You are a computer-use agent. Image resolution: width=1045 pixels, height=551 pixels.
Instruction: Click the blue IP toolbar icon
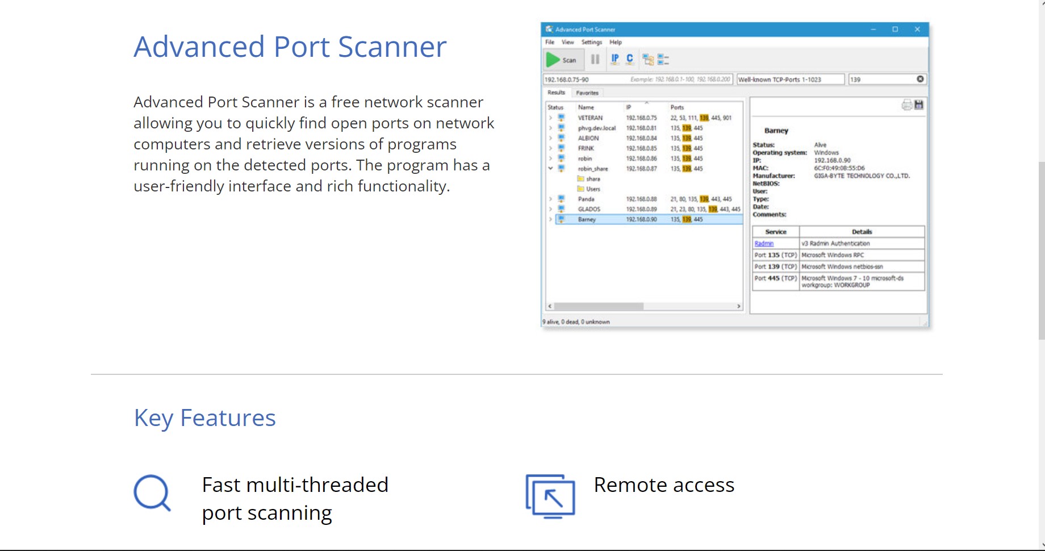(x=615, y=59)
